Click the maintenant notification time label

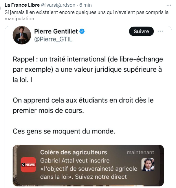coord(140,152)
